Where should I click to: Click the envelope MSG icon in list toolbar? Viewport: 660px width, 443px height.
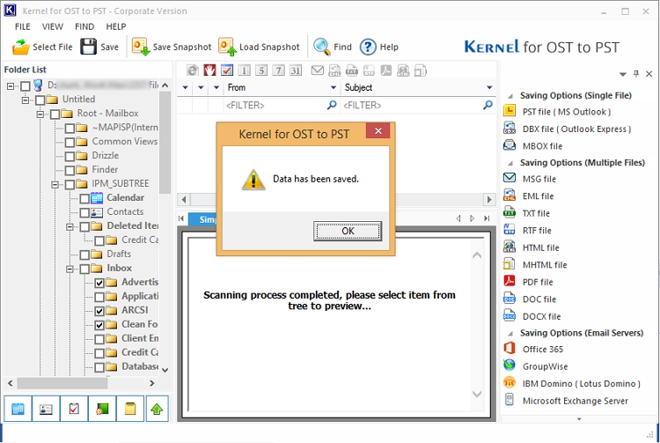(318, 70)
